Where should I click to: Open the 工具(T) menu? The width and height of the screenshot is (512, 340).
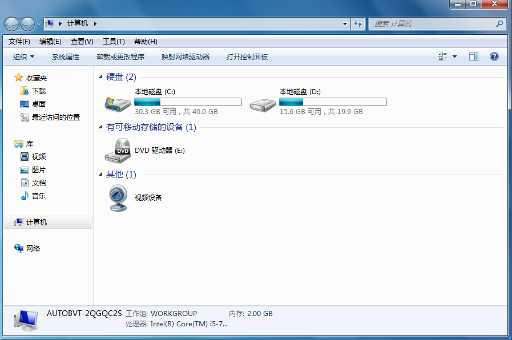coord(114,42)
